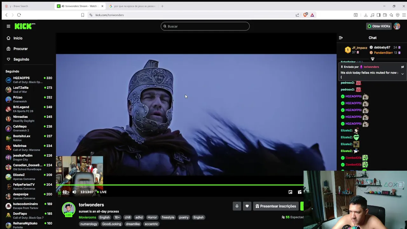The image size is (407, 229).
Task: Collapse the chat panel arrow icon
Action: [341, 38]
